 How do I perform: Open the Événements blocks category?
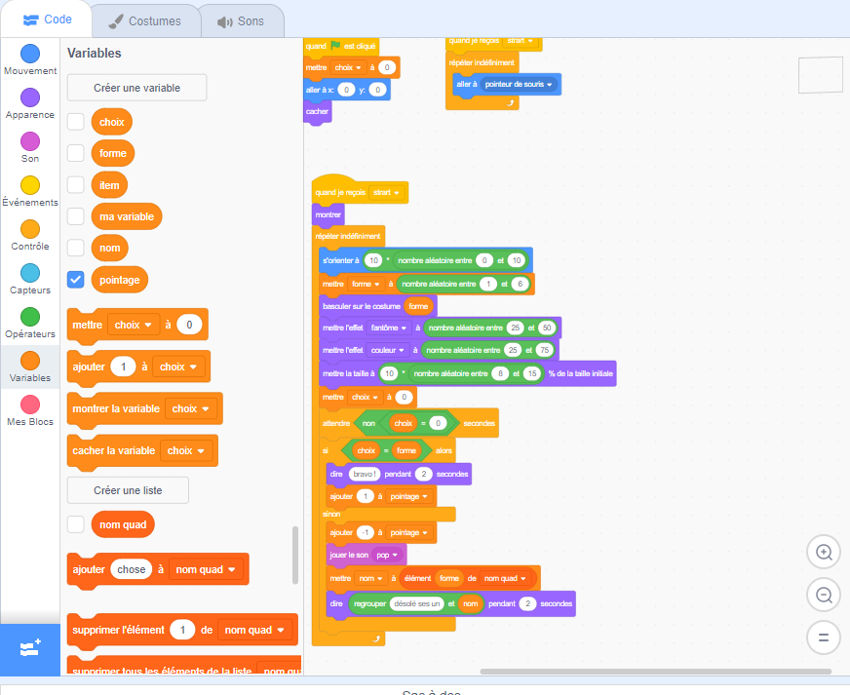click(x=30, y=191)
